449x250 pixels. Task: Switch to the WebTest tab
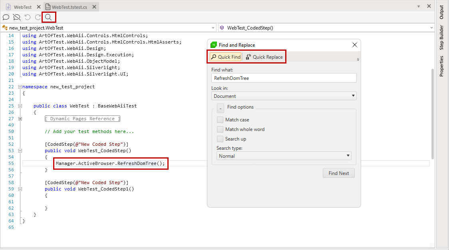[23, 7]
